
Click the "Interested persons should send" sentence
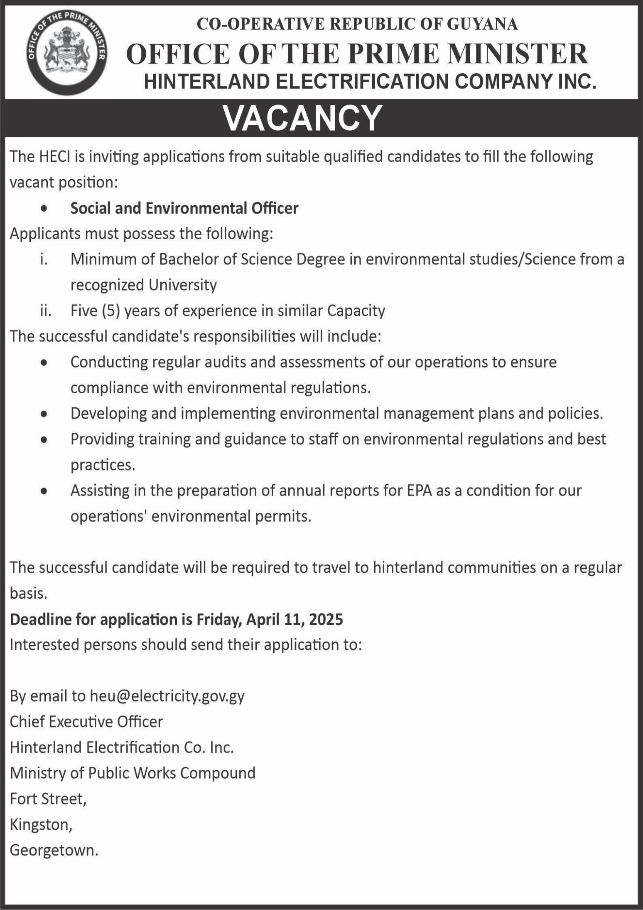click(x=186, y=645)
